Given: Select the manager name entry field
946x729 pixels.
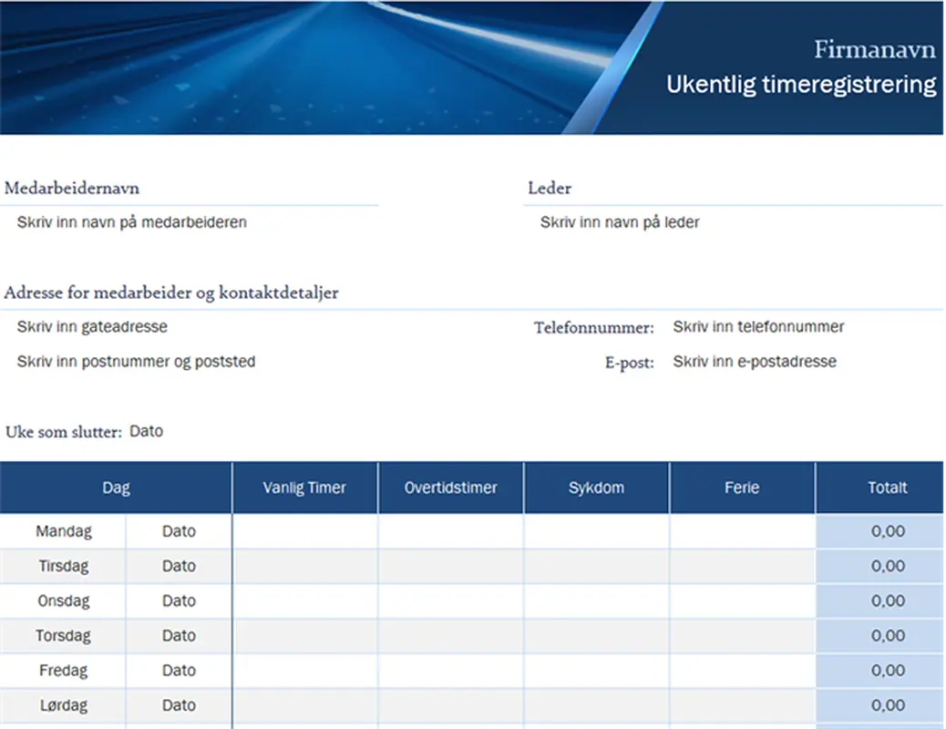Looking at the screenshot, I should point(621,221).
